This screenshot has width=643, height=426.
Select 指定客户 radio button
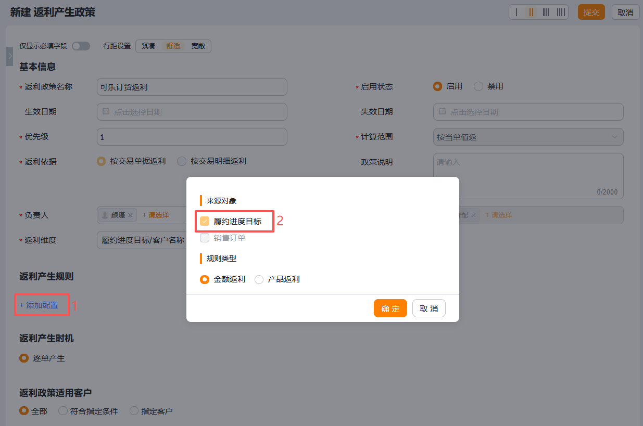tap(134, 411)
